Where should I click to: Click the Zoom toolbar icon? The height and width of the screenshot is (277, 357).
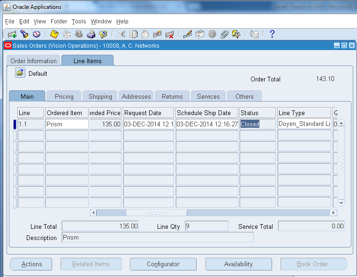pyautogui.click(x=200, y=34)
